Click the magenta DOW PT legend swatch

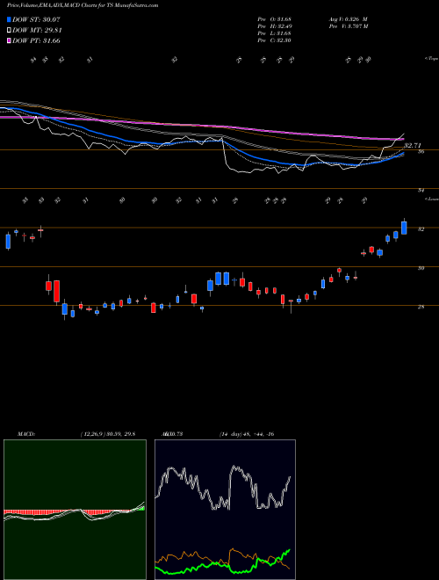click(9, 40)
